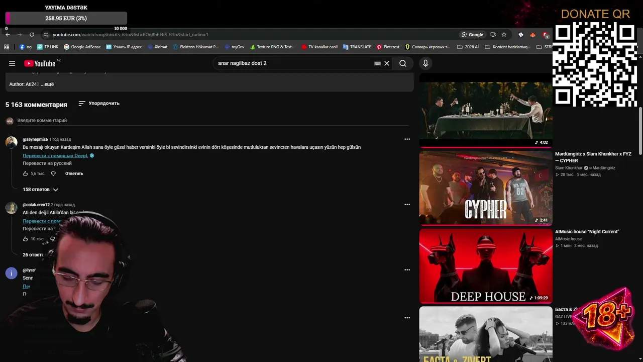Screen dimensions: 643x362
Task: Expand the 2026 AI bookmarks folder
Action: (468, 47)
